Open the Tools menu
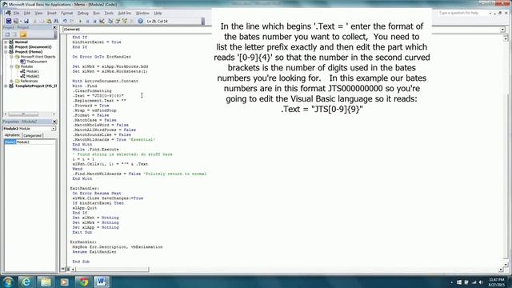Screen dimensions: 512x288 tap(109, 13)
